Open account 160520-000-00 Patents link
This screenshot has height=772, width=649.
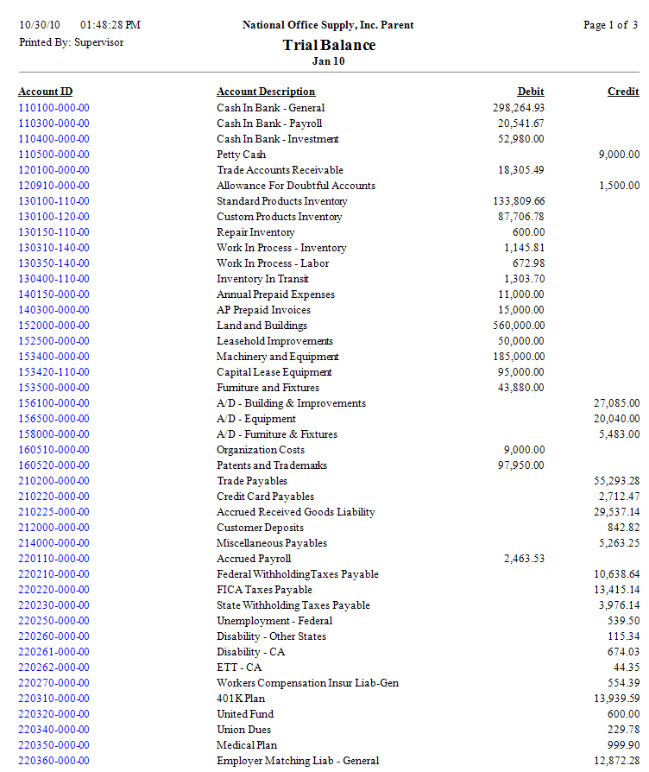pyautogui.click(x=54, y=465)
